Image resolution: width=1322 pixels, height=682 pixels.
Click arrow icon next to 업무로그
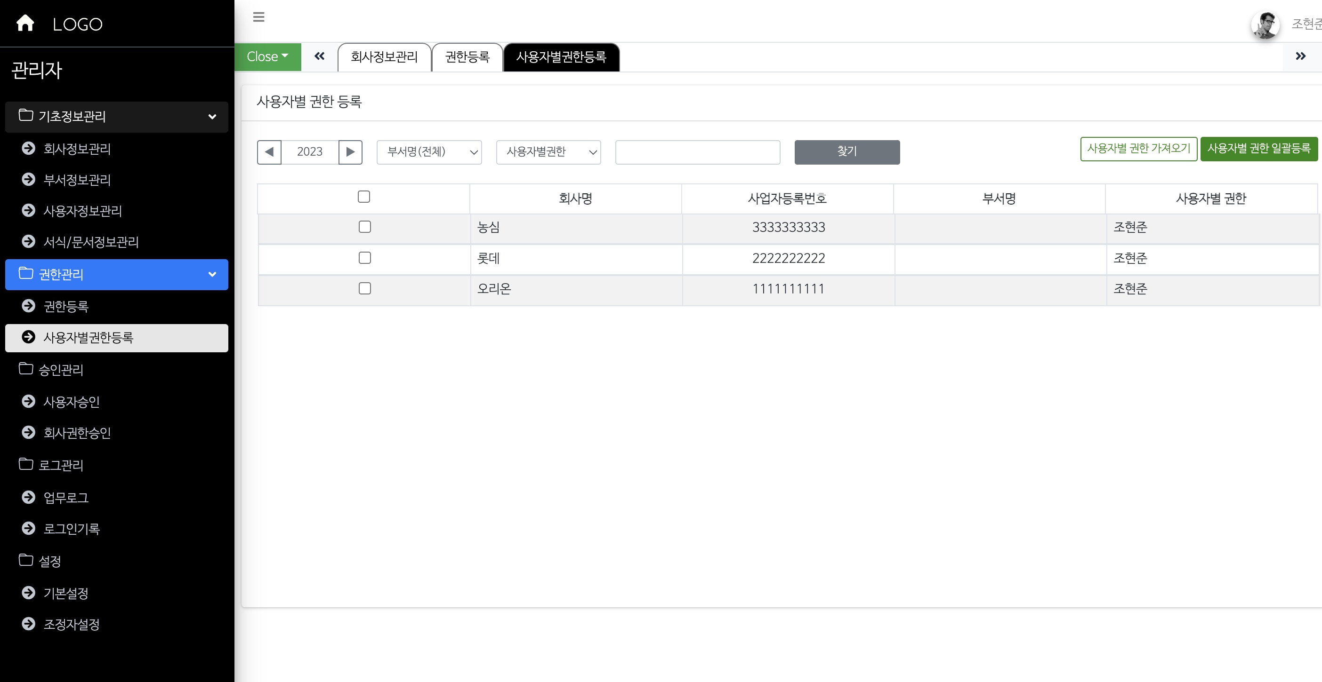click(x=29, y=498)
